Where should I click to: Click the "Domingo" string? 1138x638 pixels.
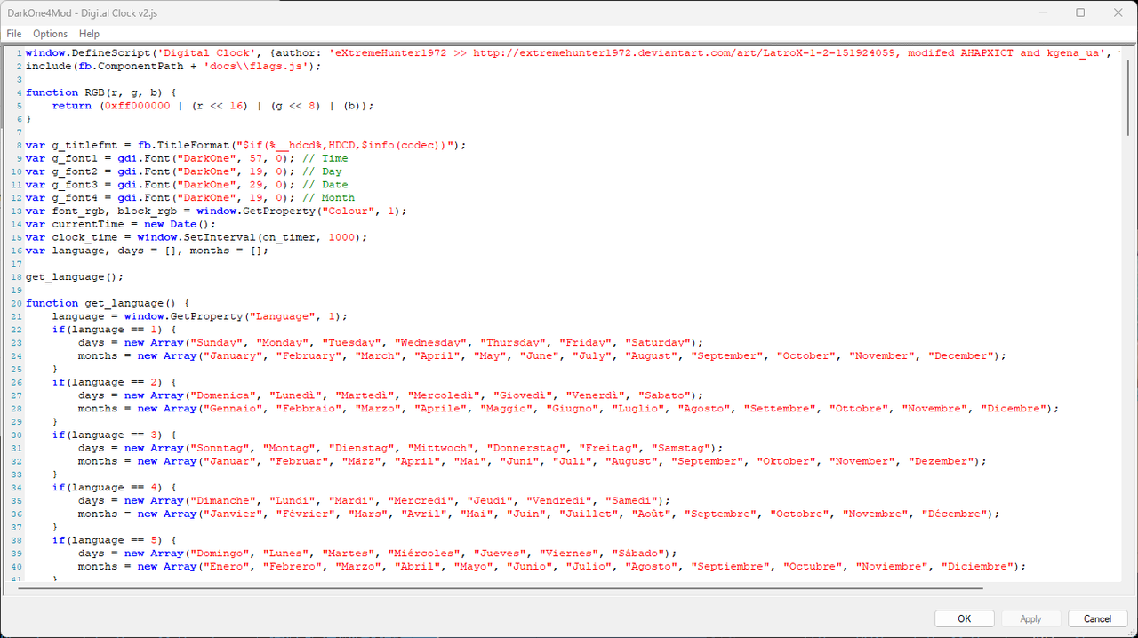tap(220, 554)
